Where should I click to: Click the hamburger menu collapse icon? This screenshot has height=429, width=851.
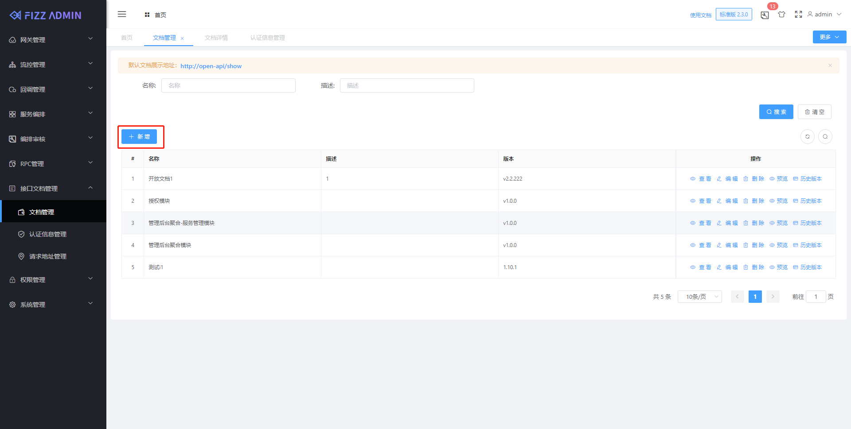pyautogui.click(x=122, y=14)
